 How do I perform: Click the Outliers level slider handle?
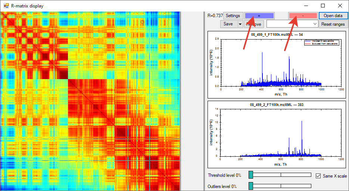coord(251,186)
